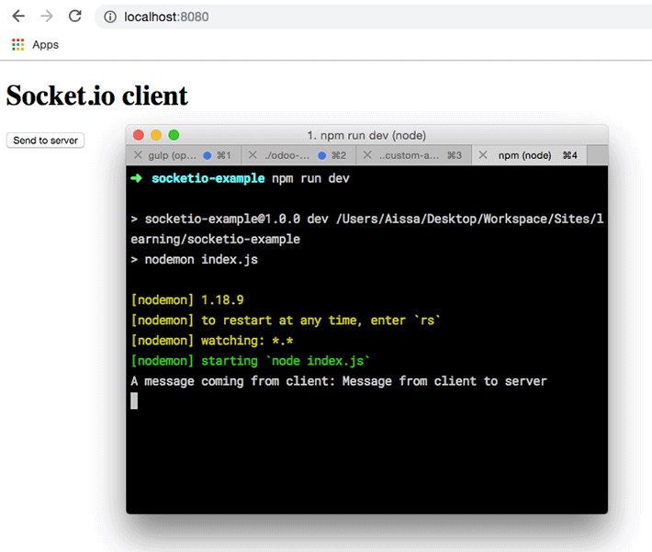Screen dimensions: 652x552
Task: View site information icon in address bar
Action: pos(110,17)
